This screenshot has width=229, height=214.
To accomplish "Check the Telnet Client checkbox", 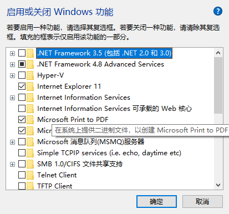I will click(22, 175).
